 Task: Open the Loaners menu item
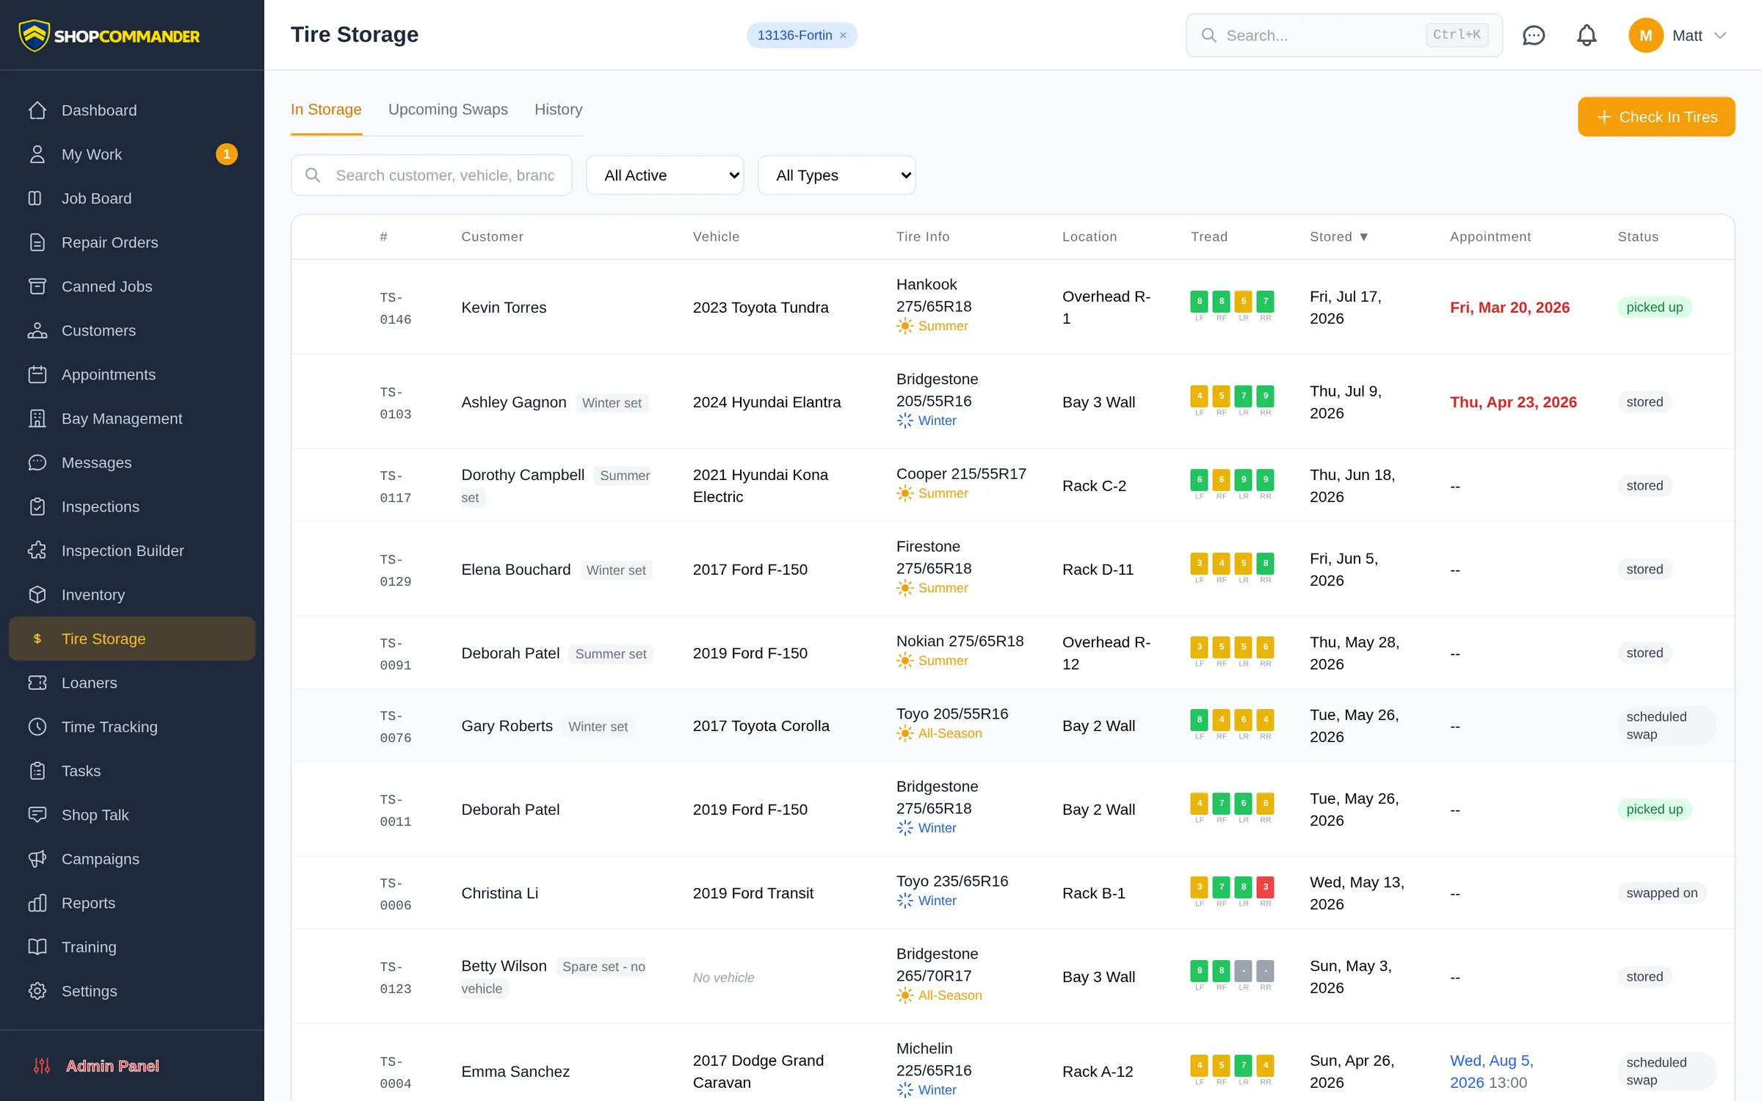tap(132, 683)
